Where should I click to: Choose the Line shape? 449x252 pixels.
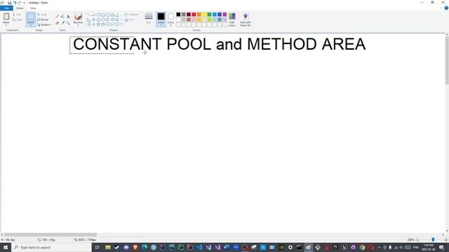tap(89, 15)
